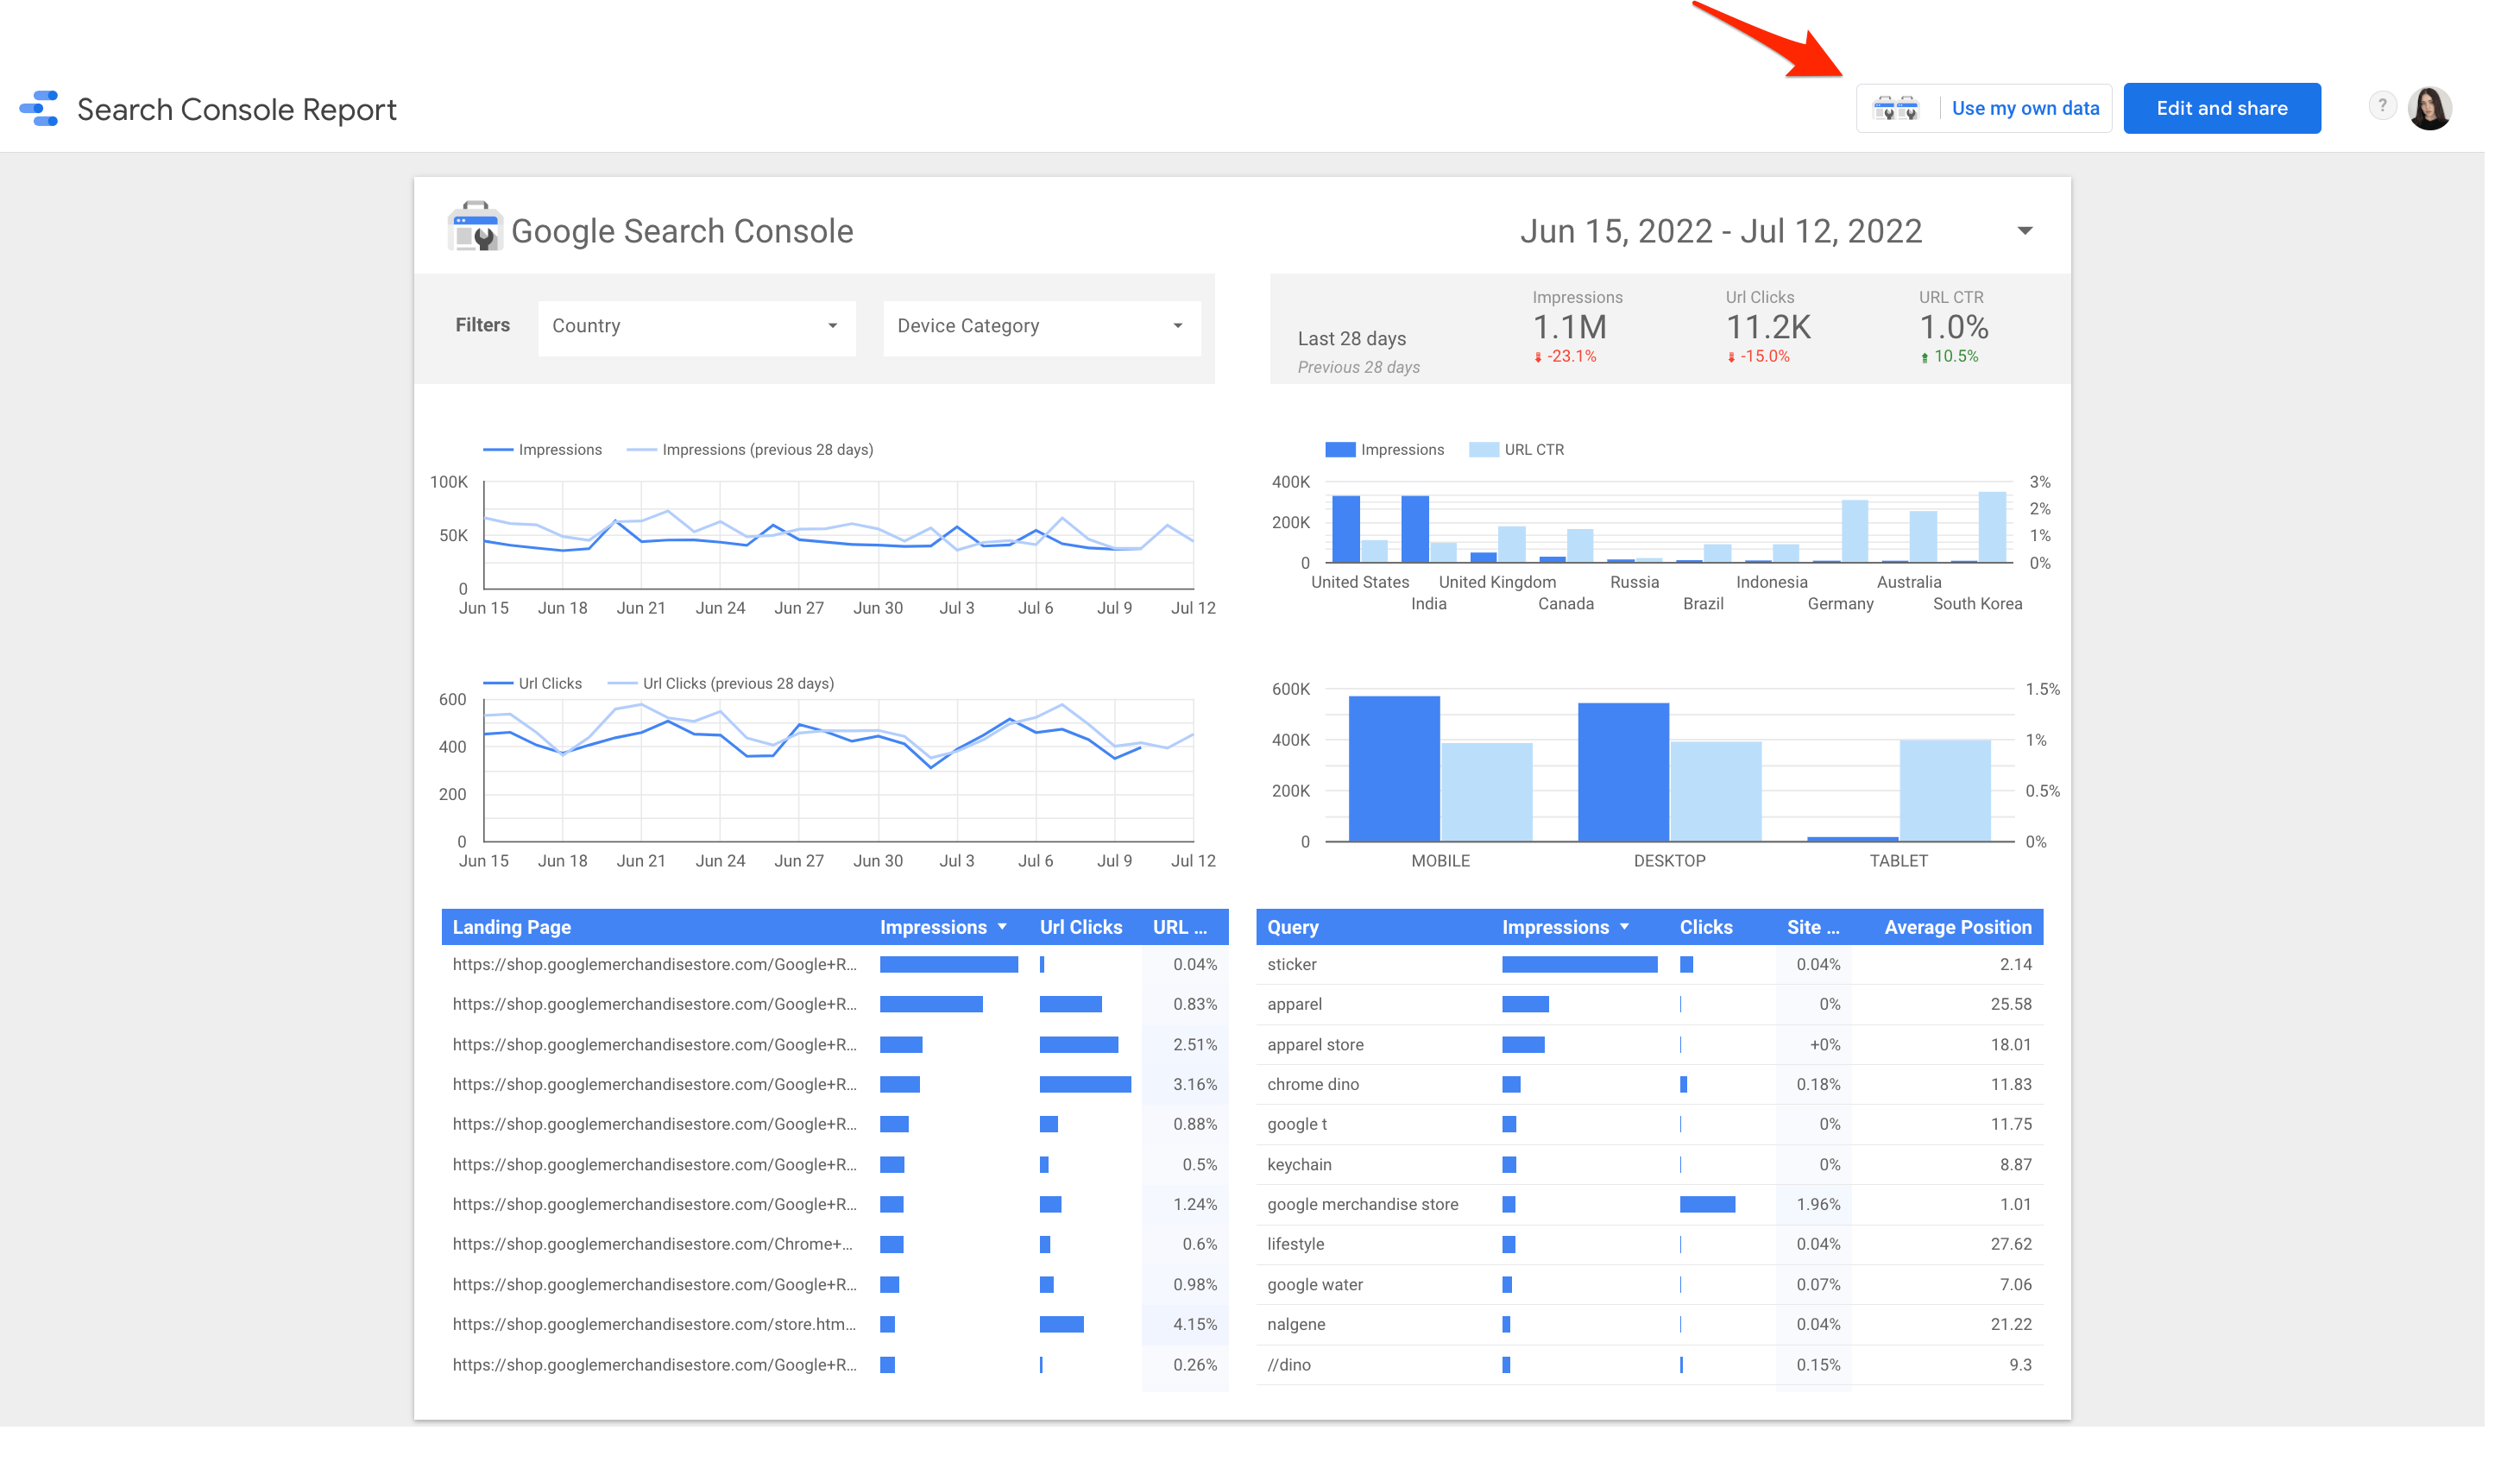The image size is (2520, 1462).
Task: Click the 11.2K Url Clicks scorecard
Action: [x=1768, y=327]
